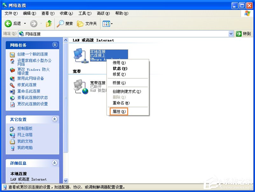Click the Windows firewall task icon

point(12,70)
